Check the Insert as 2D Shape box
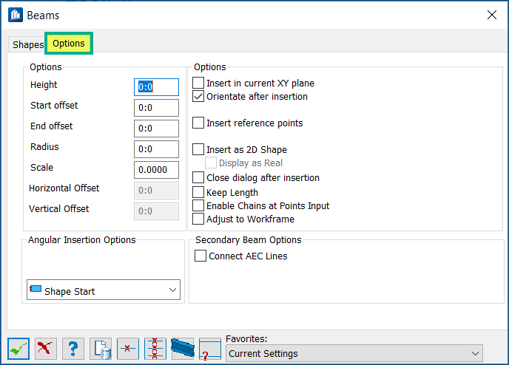Screen dimensions: 509x365 pos(198,149)
